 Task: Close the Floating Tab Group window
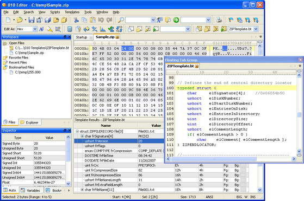(301, 60)
